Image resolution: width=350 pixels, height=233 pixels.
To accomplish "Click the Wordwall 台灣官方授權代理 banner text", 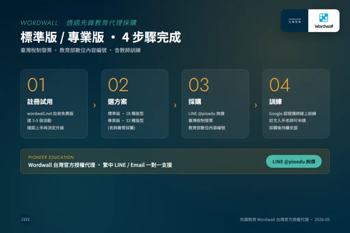I will [100, 165].
